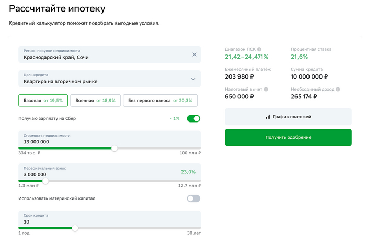Screen dimensions: 366x243
Task: Open График платежей
Action: tap(288, 117)
